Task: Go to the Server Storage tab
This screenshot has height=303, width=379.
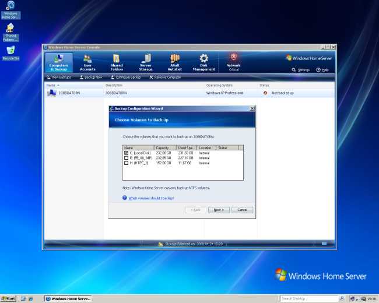Action: pos(146,63)
